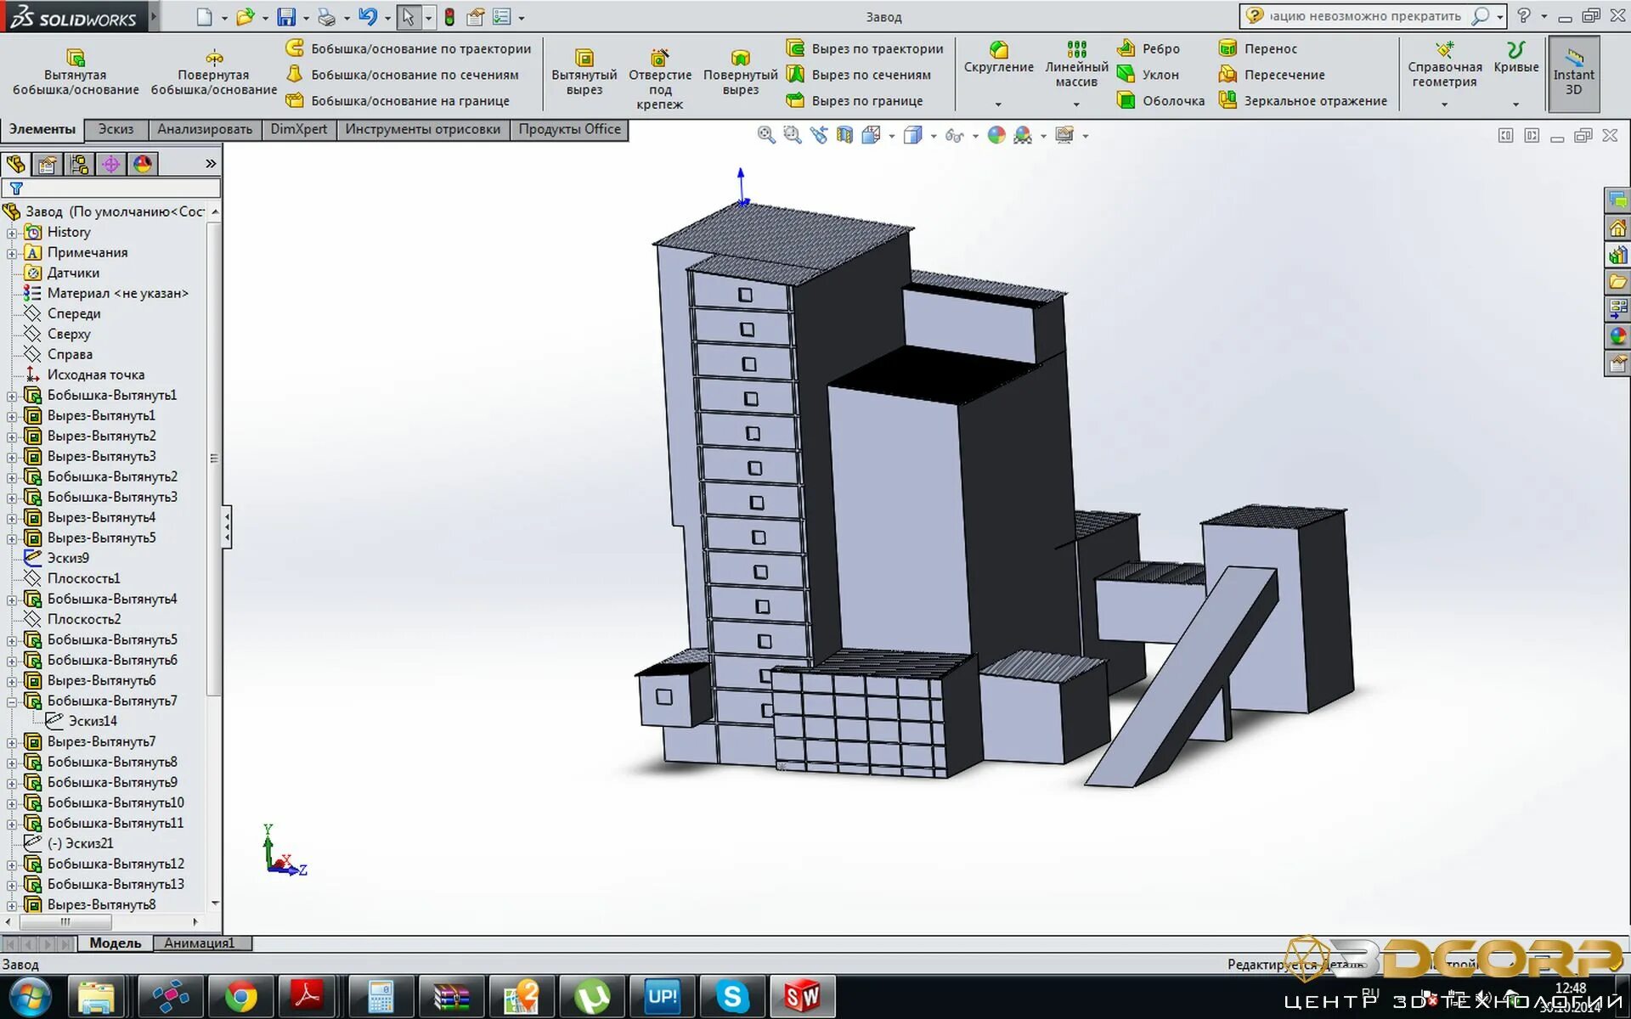
Task: Open the DisplayManager tab icon
Action: (x=143, y=164)
